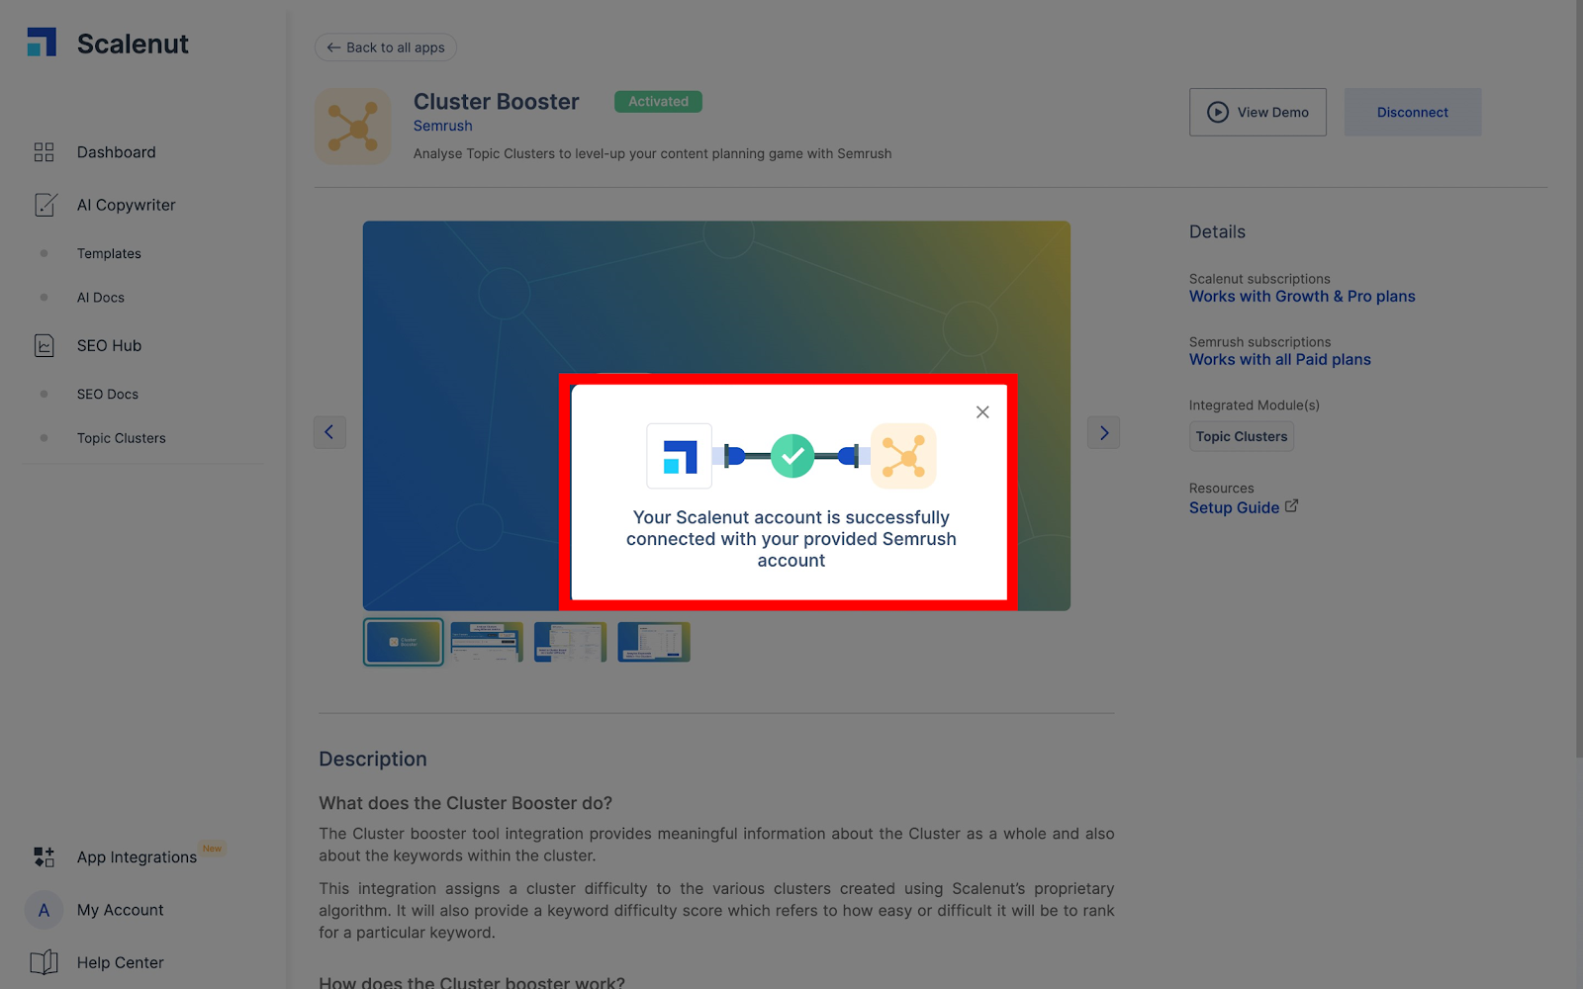Click the SEO Hub chart icon
The width and height of the screenshot is (1583, 989).
(x=45, y=345)
